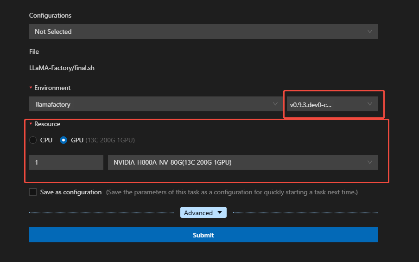The image size is (419, 262).
Task: Open the Configurations dropdown showing Not Selected
Action: 203,32
